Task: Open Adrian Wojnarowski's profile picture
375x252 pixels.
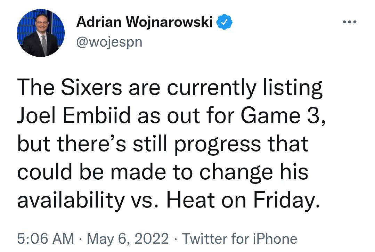Action: (x=41, y=33)
